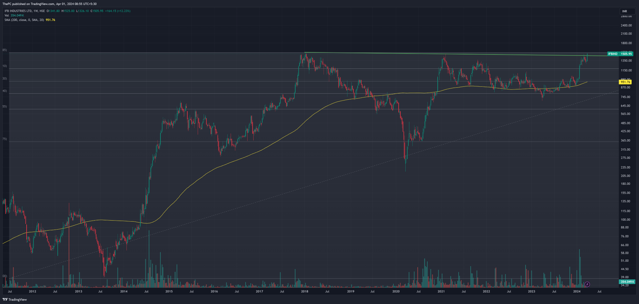Click the yellow SMA value 951.76 in legend
Screen dimensions: 639x304
(51, 20)
